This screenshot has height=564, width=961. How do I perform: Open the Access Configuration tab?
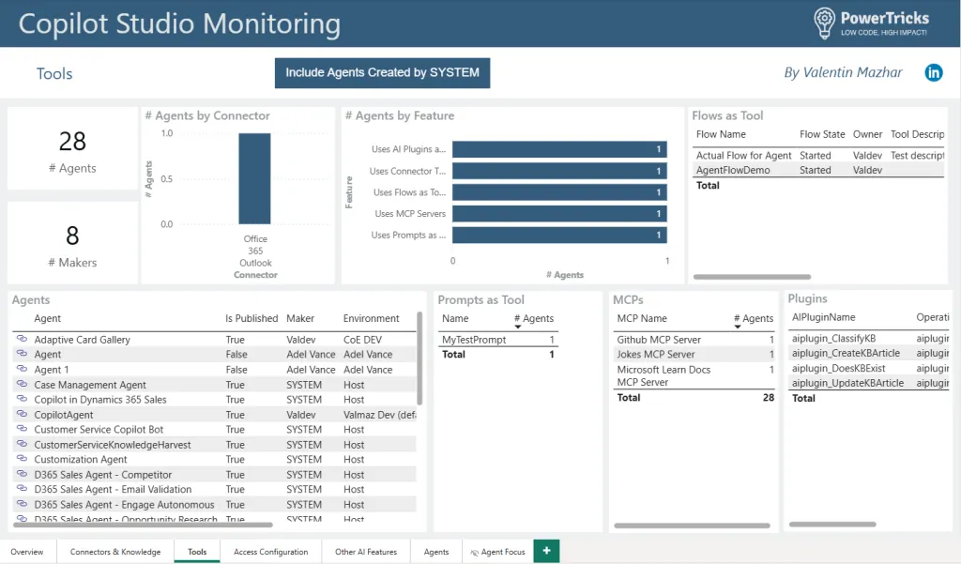click(x=271, y=552)
